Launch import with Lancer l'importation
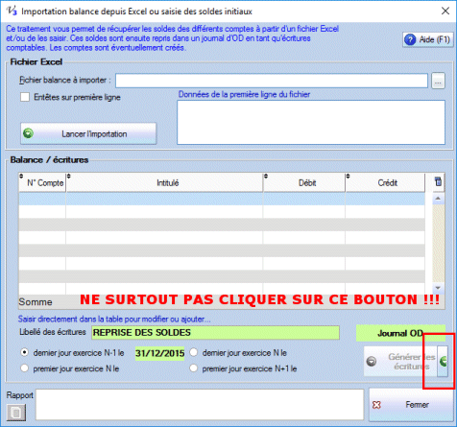 [88, 133]
